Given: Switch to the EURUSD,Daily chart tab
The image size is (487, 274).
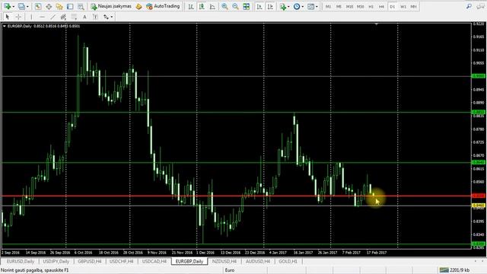Looking at the screenshot, I should pyautogui.click(x=21, y=261).
